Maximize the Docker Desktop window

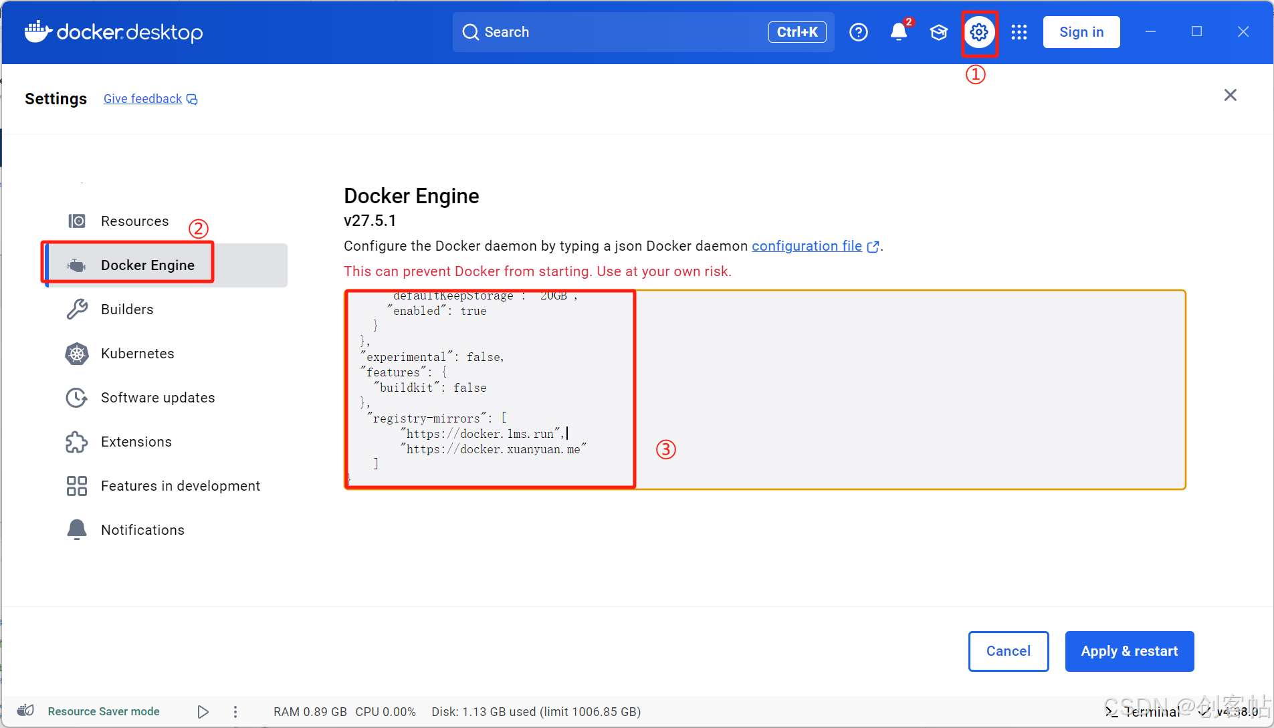[1196, 31]
